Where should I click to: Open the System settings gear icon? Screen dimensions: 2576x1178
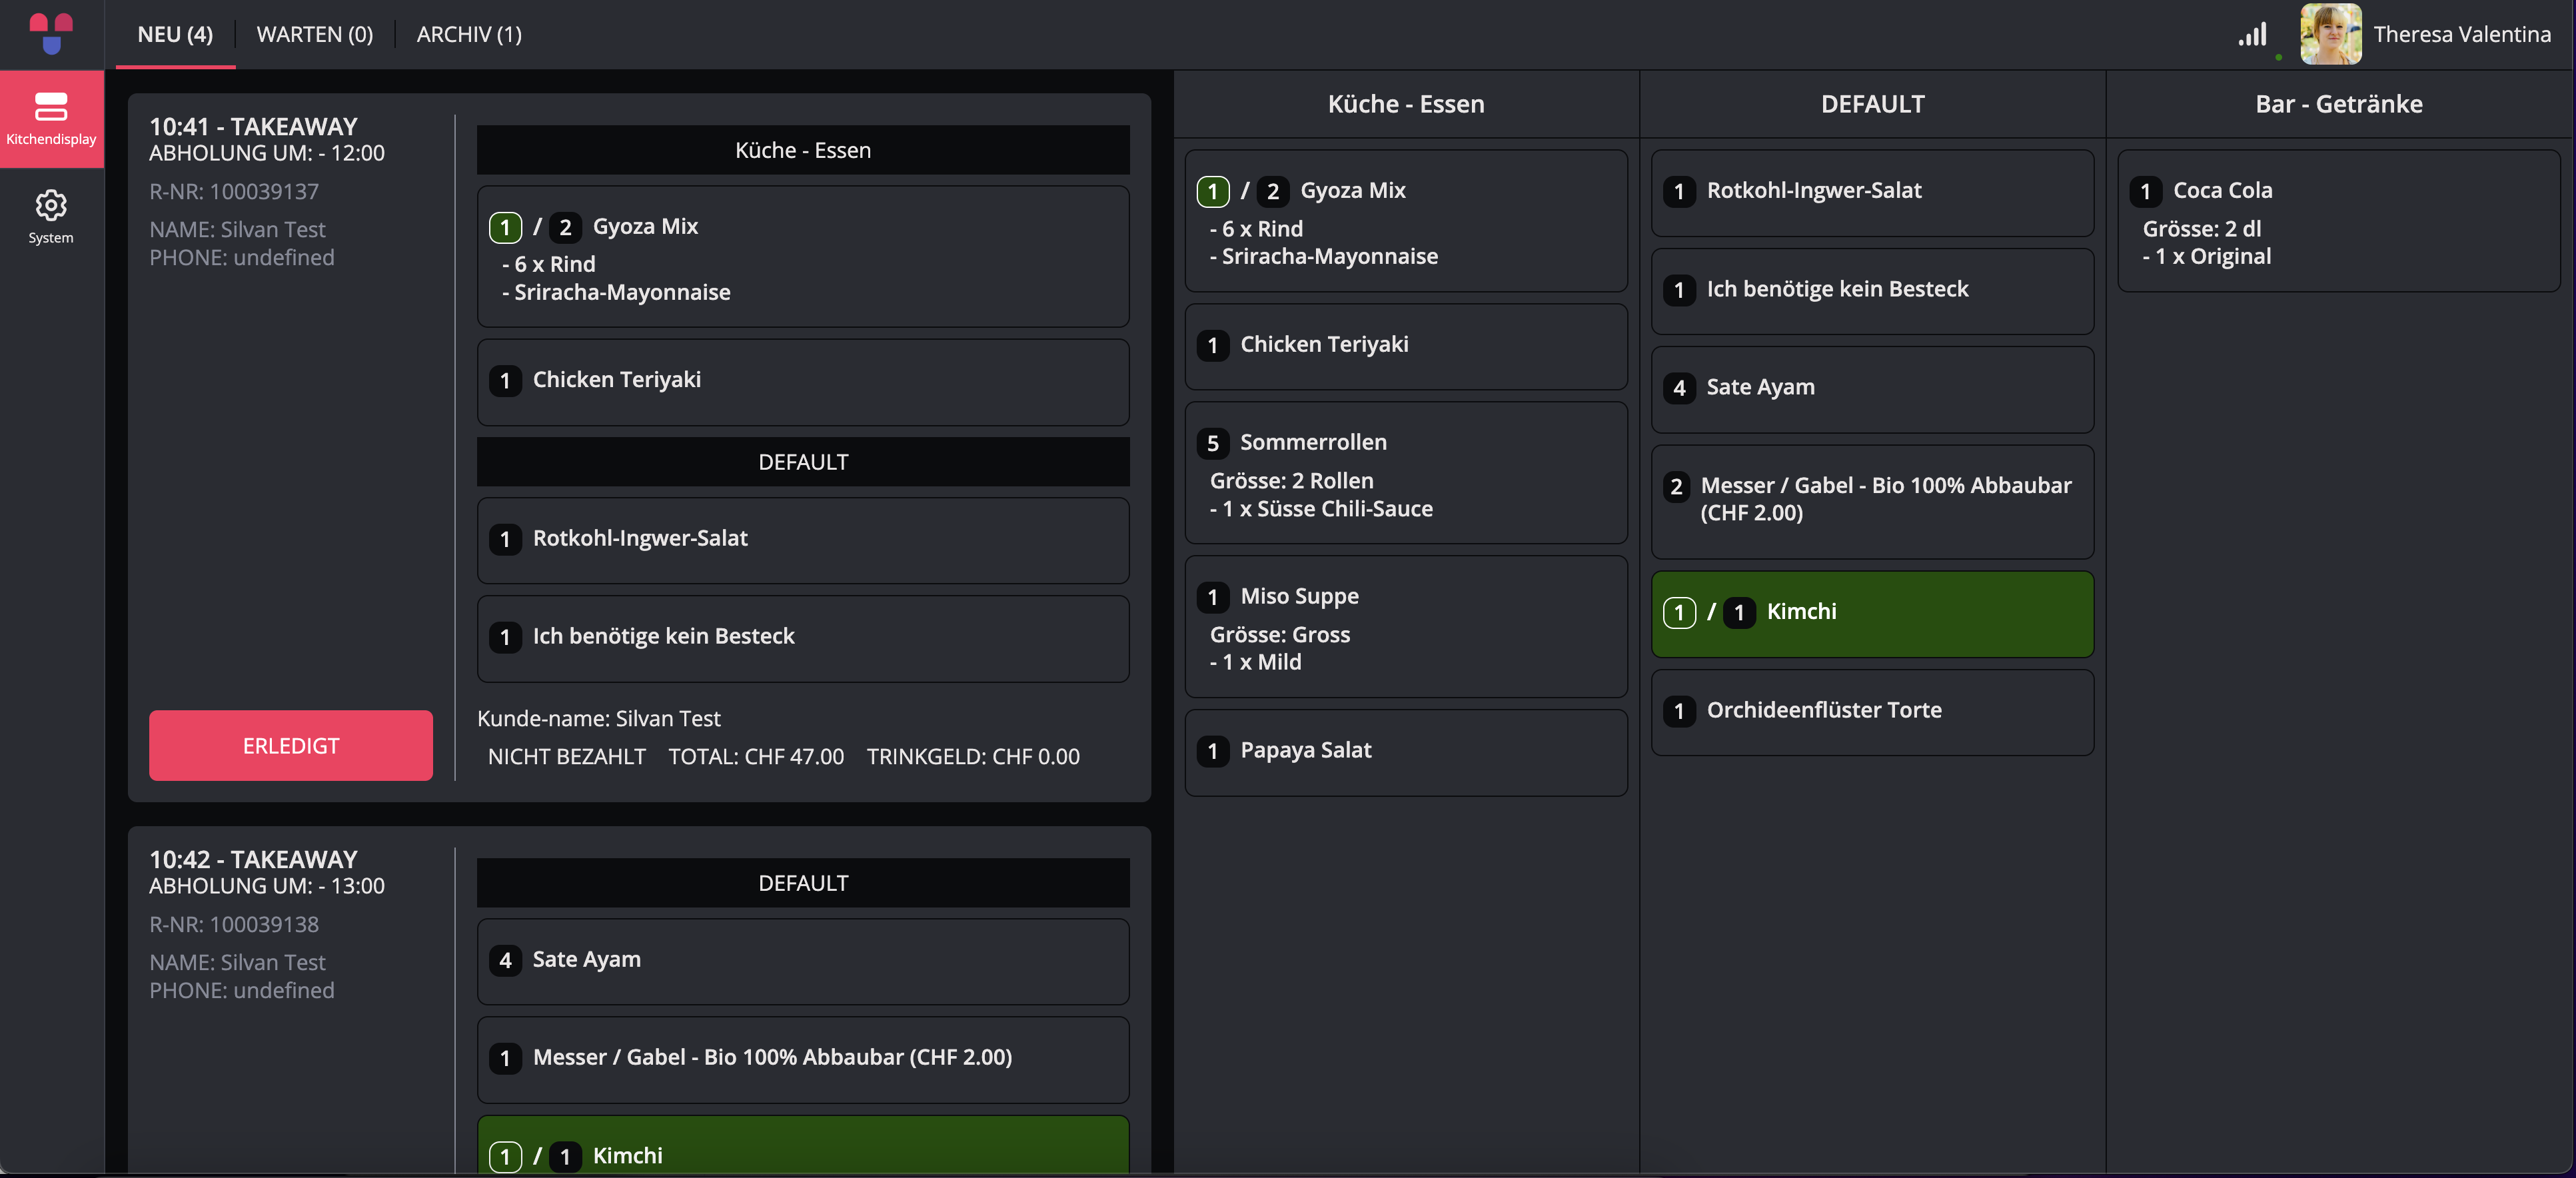pyautogui.click(x=51, y=205)
